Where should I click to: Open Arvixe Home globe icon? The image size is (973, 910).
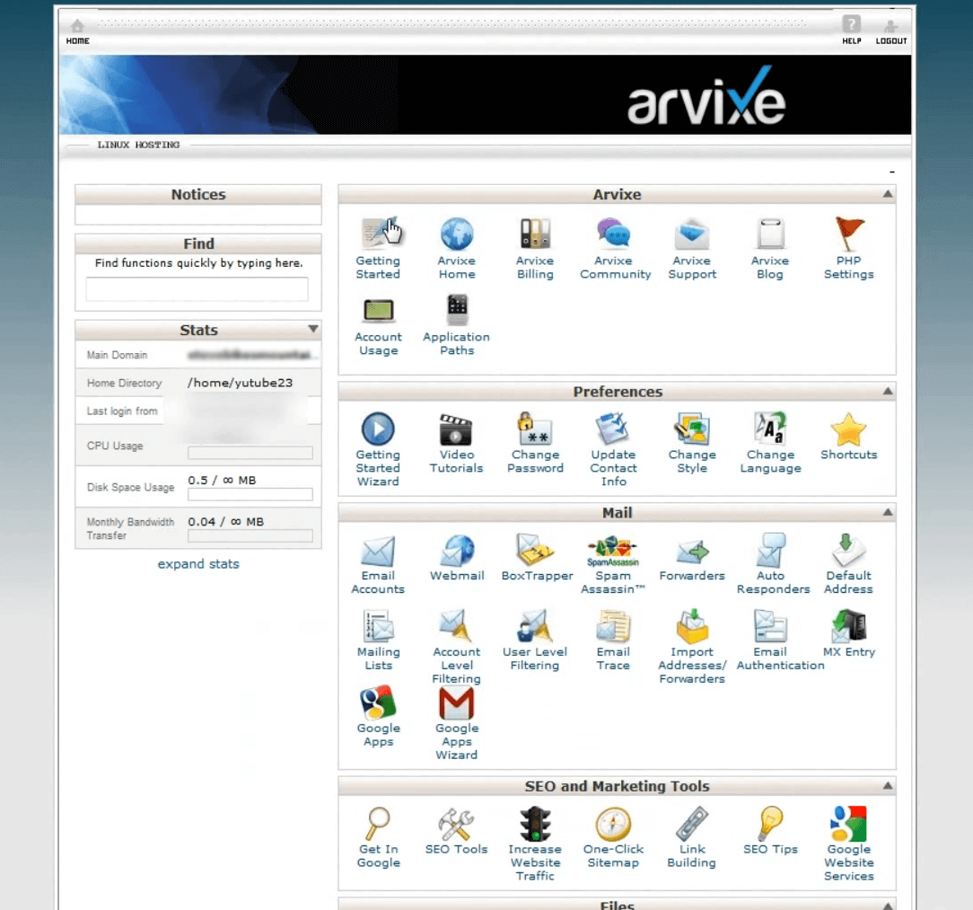pyautogui.click(x=457, y=234)
